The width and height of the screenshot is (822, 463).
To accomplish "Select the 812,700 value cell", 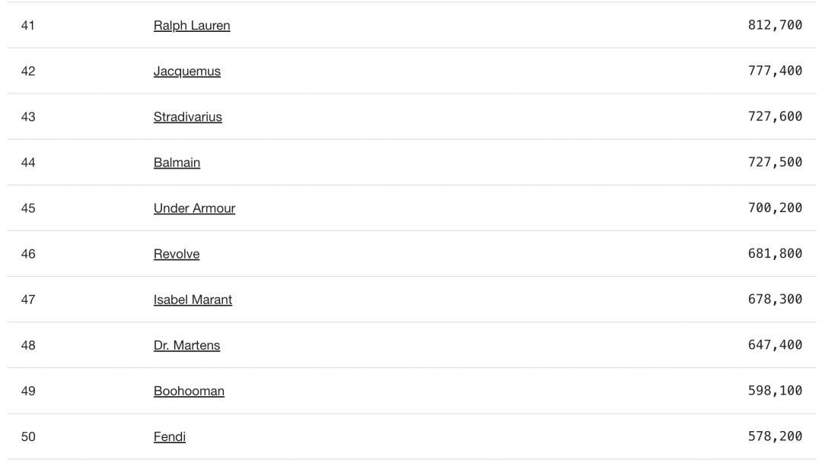I will tap(775, 25).
